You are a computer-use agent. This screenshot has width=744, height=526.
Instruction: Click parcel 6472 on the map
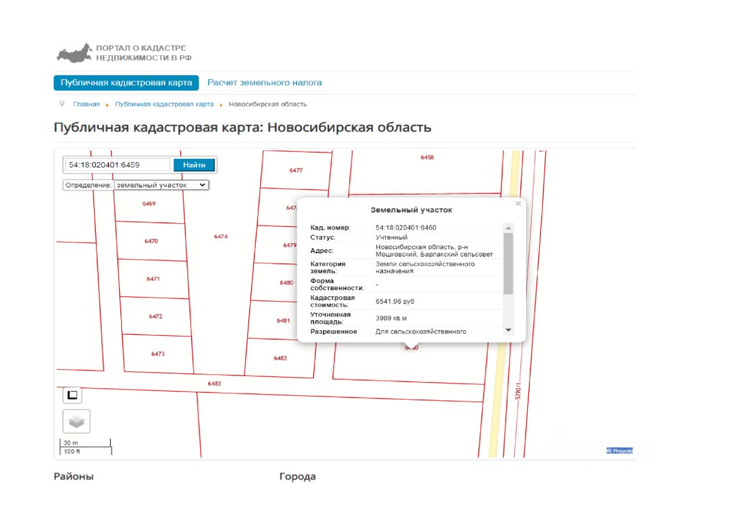click(x=155, y=316)
